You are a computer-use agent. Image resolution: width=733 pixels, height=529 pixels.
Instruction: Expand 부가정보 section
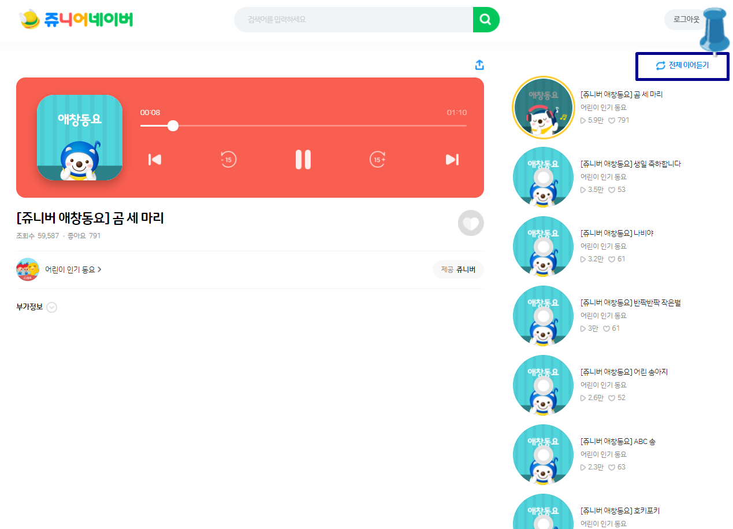(x=36, y=307)
